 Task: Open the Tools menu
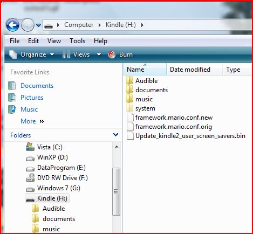pos(78,41)
